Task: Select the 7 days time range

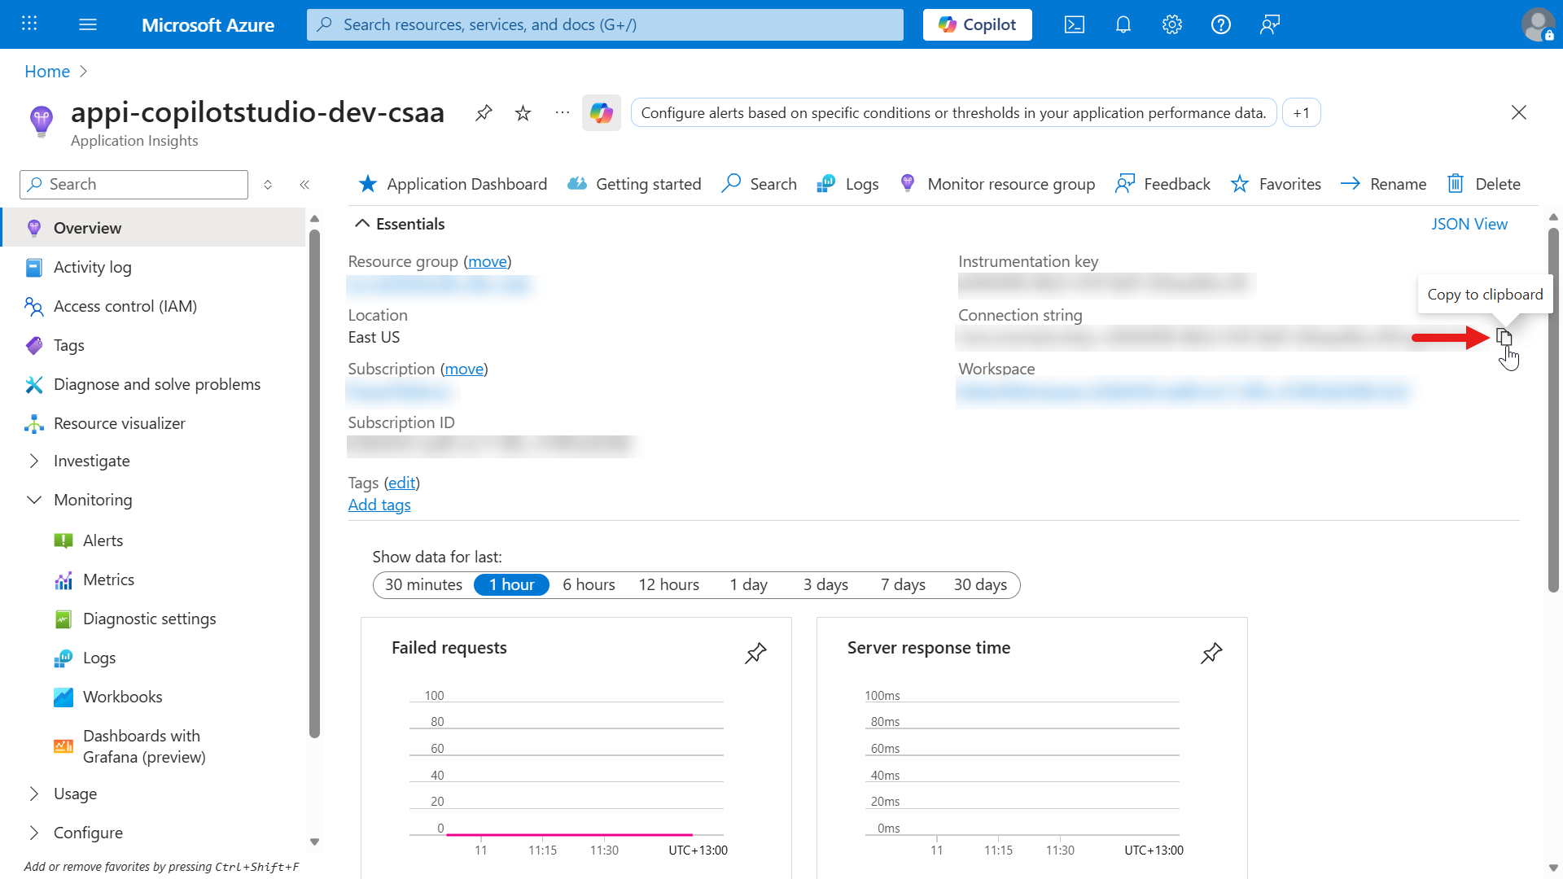Action: pyautogui.click(x=903, y=585)
